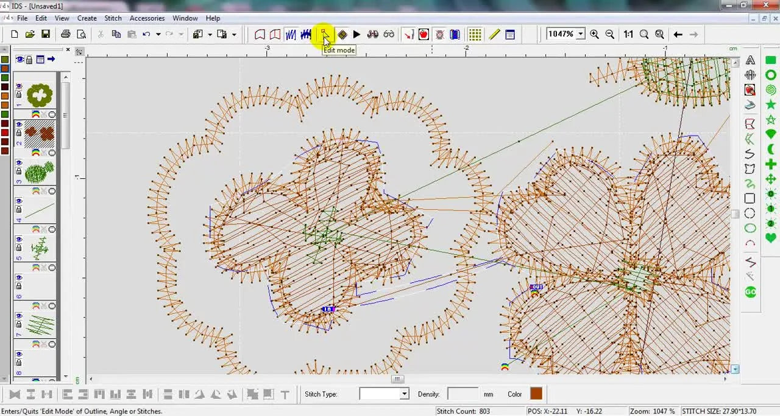Open print preview

pyautogui.click(x=81, y=35)
